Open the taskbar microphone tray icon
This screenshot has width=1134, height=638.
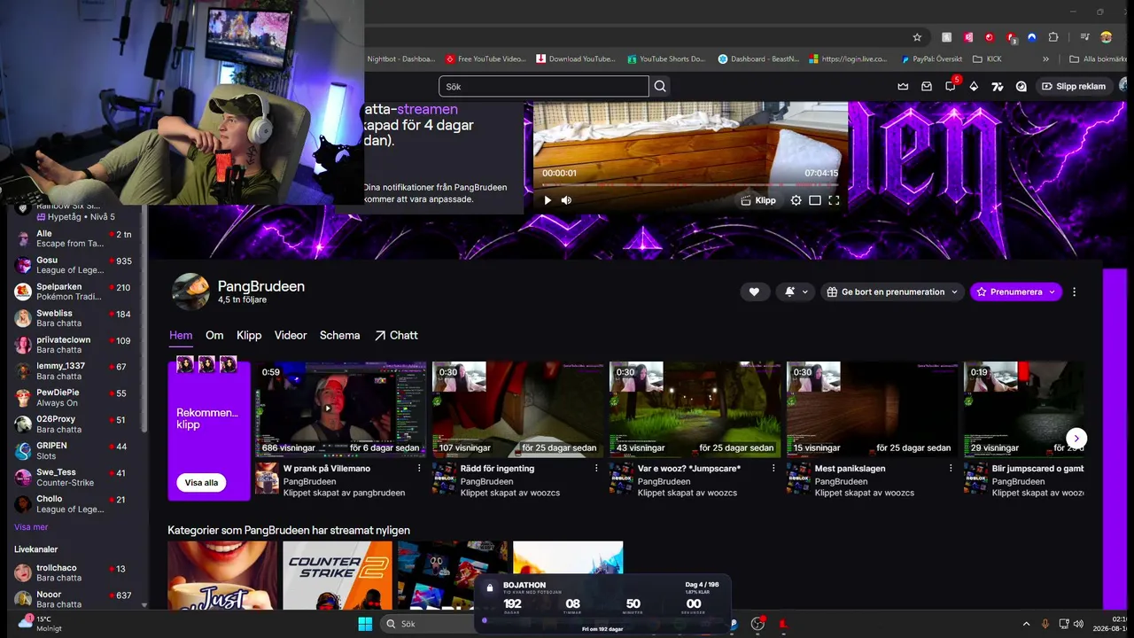click(x=1045, y=624)
